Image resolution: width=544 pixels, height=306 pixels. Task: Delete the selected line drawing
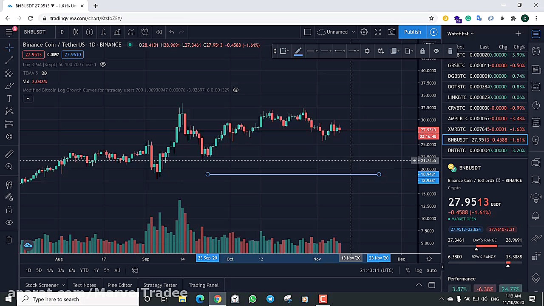[450, 51]
